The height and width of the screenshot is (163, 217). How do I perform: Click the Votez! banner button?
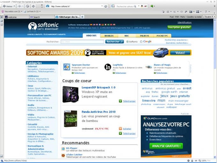click(180, 53)
